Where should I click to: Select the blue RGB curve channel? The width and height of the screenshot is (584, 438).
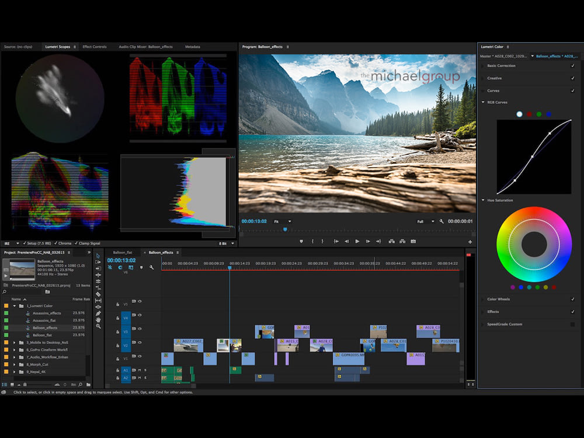548,114
